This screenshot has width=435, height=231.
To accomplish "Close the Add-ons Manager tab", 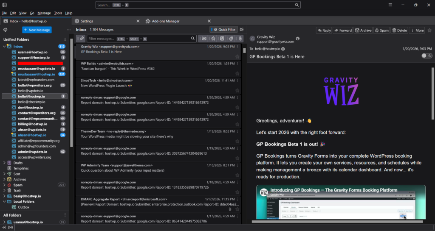I will (x=209, y=21).
